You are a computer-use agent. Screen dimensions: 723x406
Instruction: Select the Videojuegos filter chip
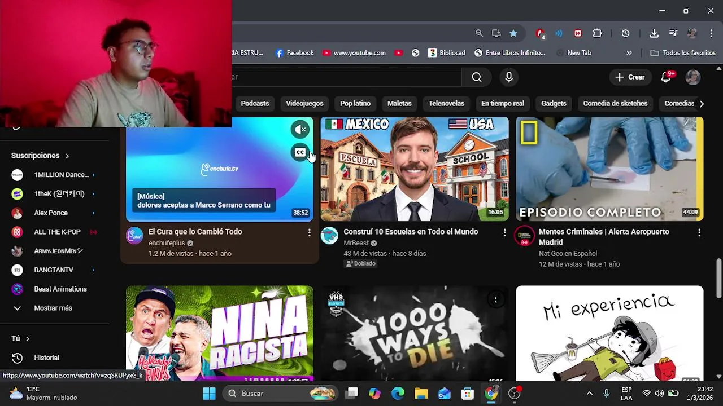304,104
